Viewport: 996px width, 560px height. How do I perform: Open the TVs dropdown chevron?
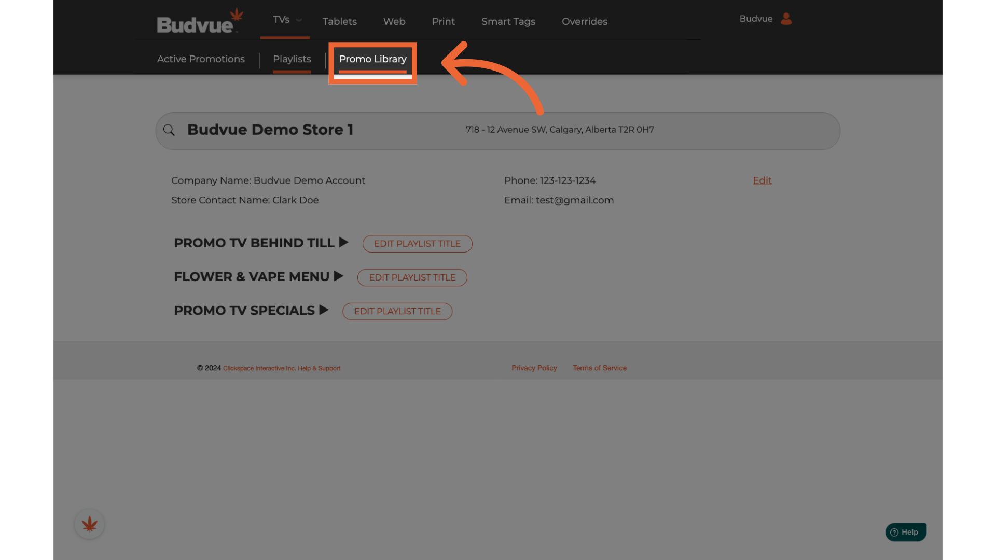tap(299, 20)
